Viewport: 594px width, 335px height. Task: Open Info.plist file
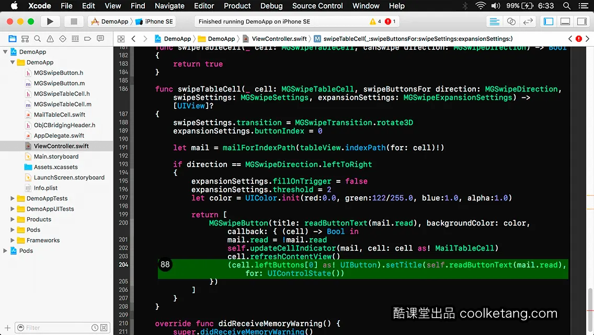45,188
